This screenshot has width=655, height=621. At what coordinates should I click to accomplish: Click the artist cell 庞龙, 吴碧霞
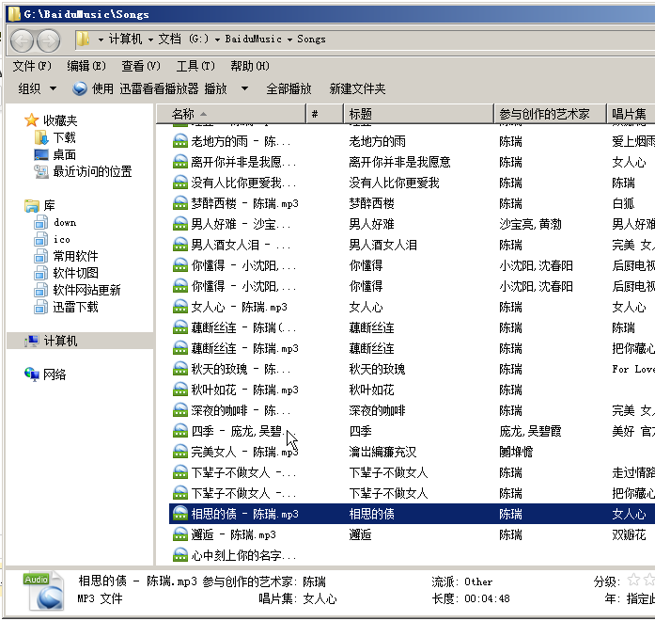[530, 431]
